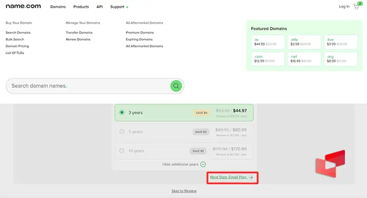Select the .live featured domain card

click(341, 42)
